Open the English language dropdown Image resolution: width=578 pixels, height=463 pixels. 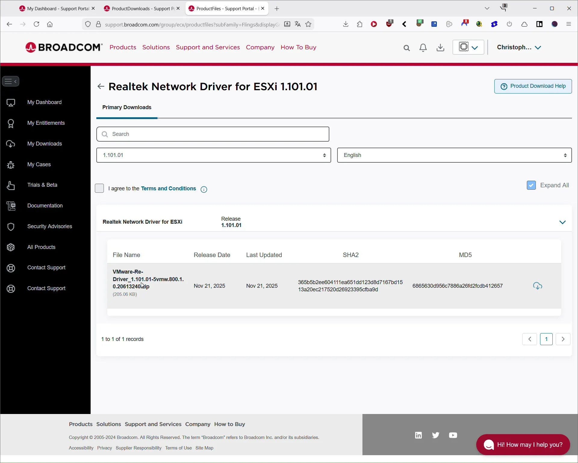[x=454, y=155]
